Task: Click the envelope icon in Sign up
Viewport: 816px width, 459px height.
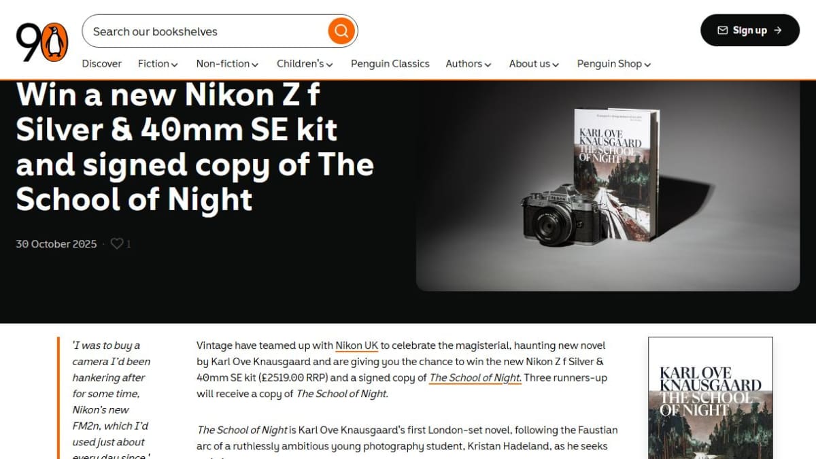Action: point(723,31)
